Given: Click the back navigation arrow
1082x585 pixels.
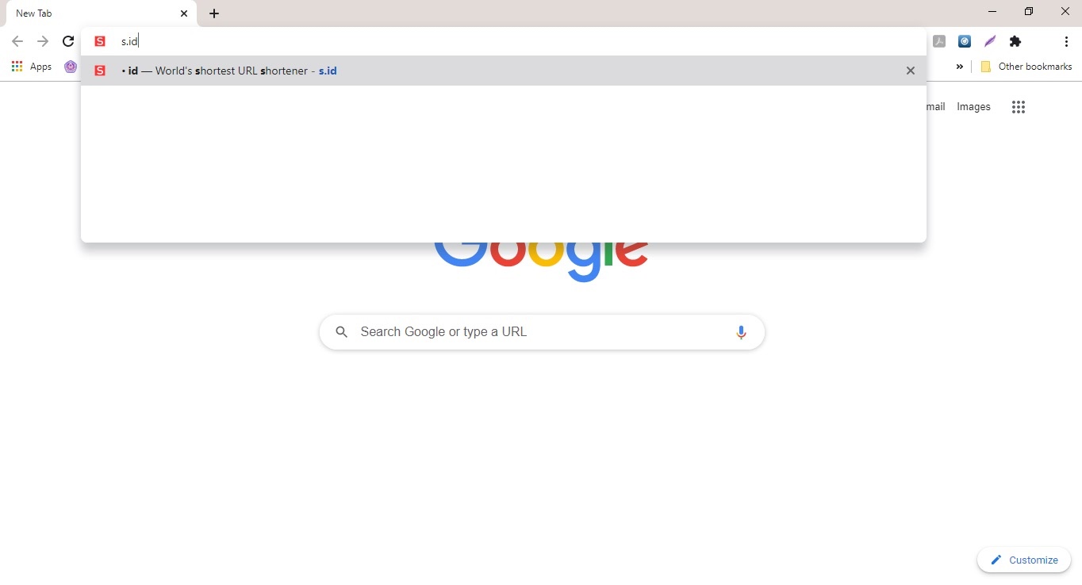Looking at the screenshot, I should 17,41.
